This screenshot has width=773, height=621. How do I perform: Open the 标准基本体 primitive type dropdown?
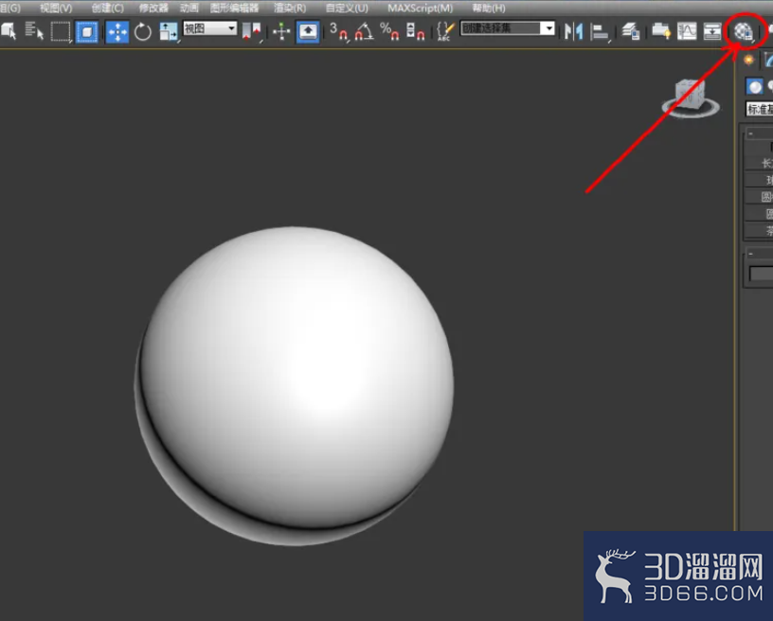pyautogui.click(x=759, y=109)
